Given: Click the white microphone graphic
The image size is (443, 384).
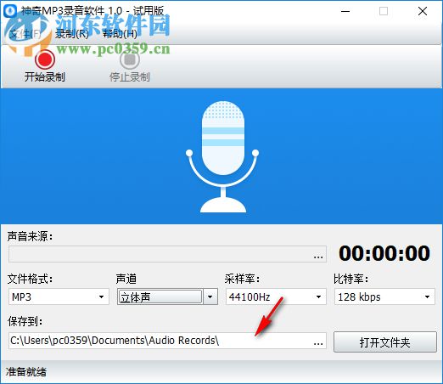Looking at the screenshot, I should (222, 156).
